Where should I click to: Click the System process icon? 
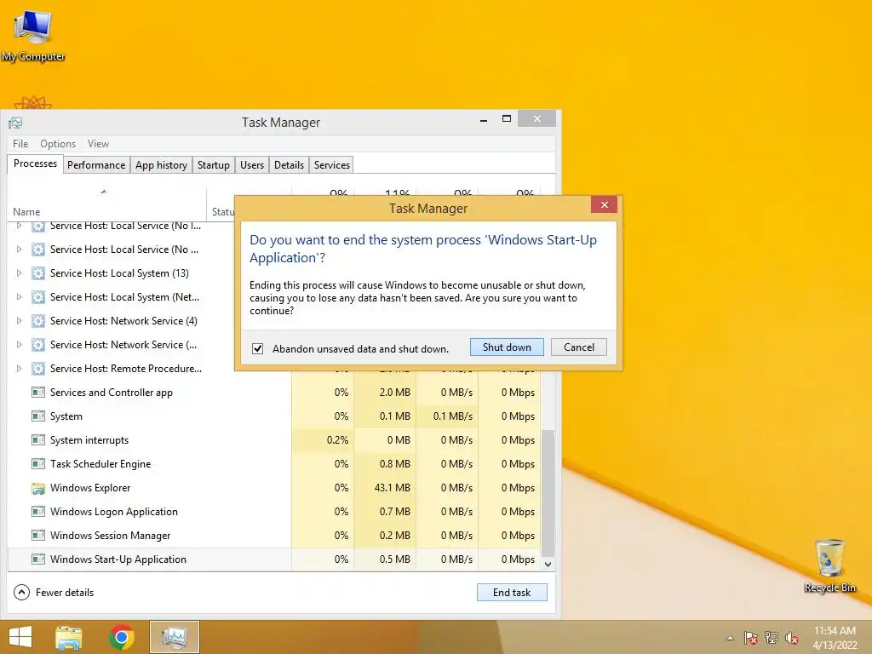pyautogui.click(x=37, y=416)
